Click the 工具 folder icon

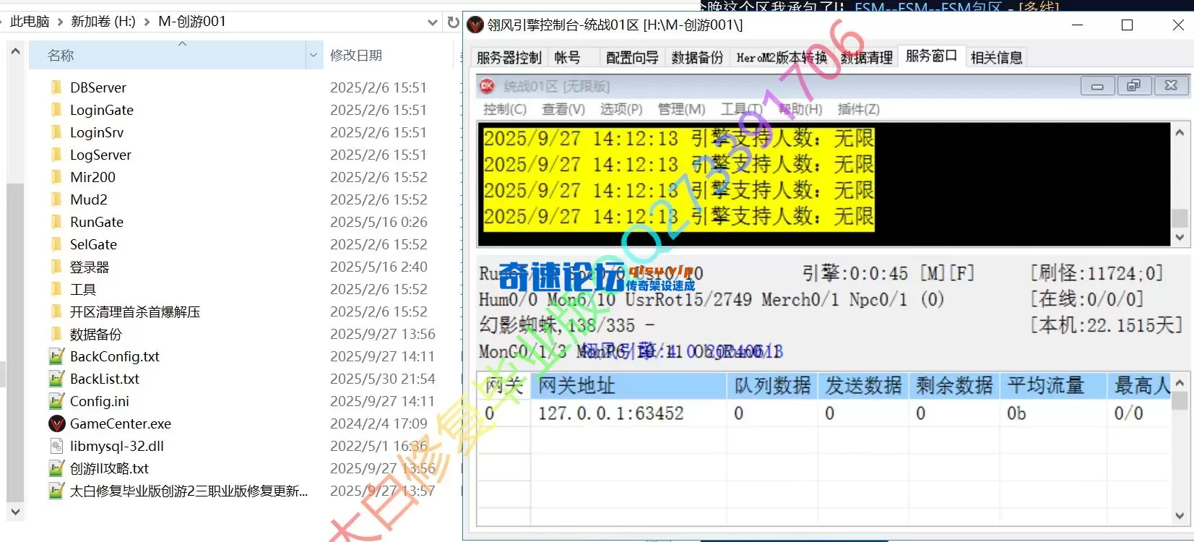(56, 289)
